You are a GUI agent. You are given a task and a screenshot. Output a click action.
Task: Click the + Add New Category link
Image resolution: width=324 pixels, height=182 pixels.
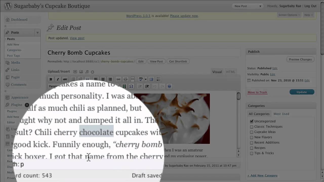262,175
